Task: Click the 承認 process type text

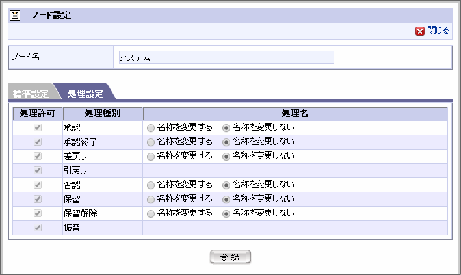Action: coord(72,127)
